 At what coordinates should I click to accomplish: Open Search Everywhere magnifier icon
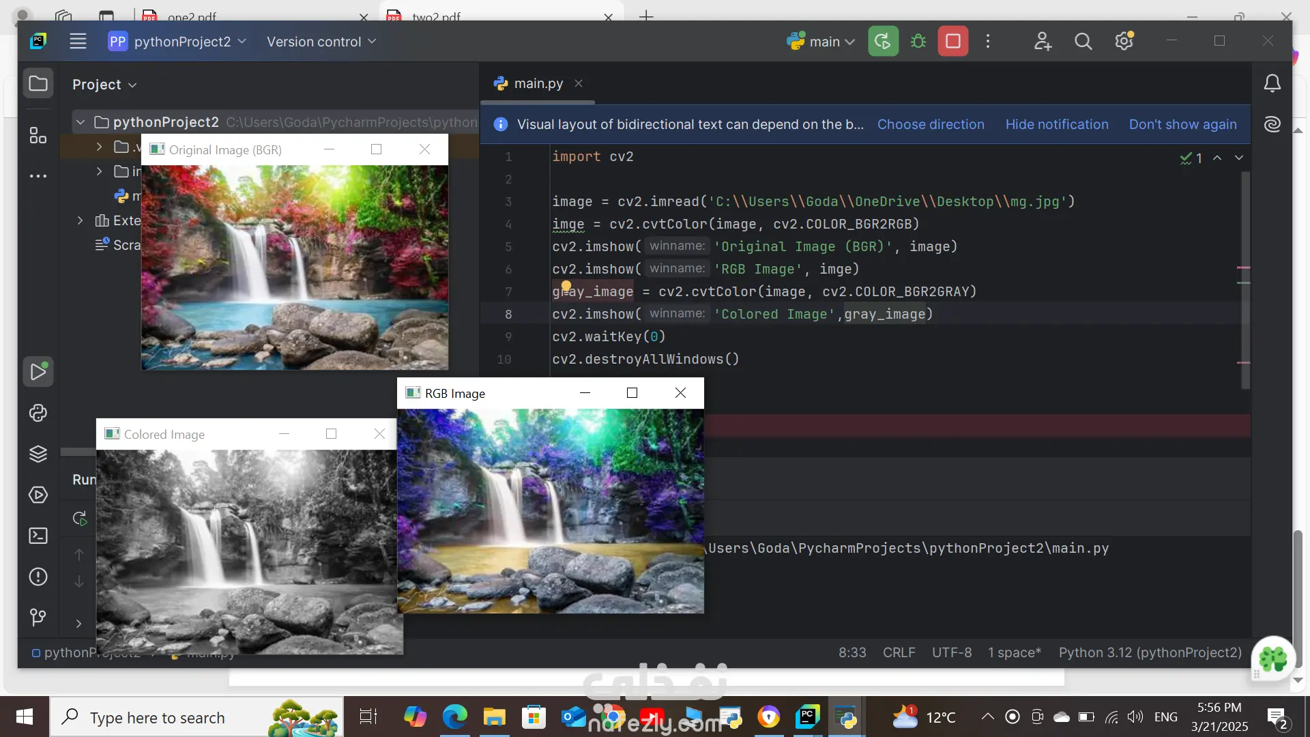click(1083, 42)
